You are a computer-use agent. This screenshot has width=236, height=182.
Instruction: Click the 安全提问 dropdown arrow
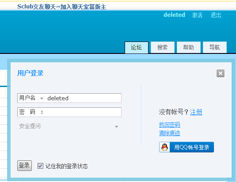click(116, 127)
